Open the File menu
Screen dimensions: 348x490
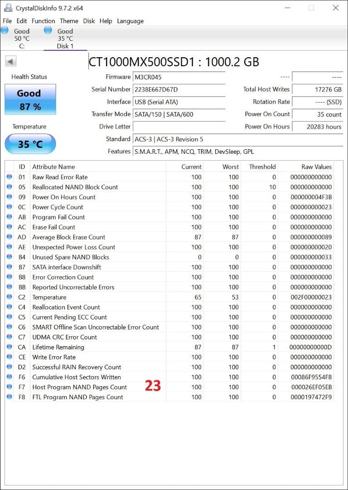pyautogui.click(x=7, y=21)
